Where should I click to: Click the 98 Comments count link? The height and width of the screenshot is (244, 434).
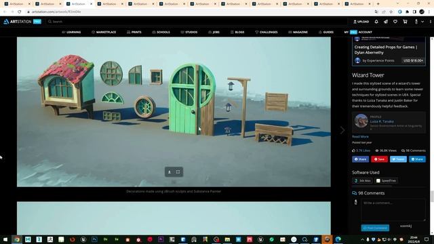pyautogui.click(x=413, y=150)
